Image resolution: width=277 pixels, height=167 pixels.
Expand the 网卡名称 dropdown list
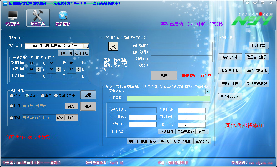pos(208,91)
